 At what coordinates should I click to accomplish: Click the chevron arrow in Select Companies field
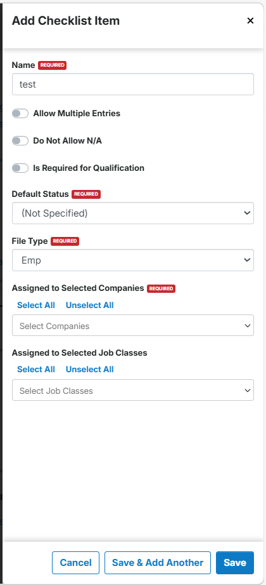(x=248, y=326)
